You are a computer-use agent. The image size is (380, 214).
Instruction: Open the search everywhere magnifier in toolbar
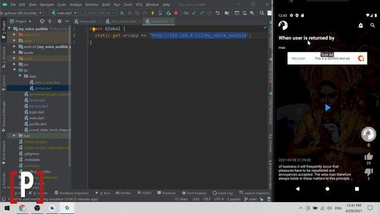click(x=262, y=13)
